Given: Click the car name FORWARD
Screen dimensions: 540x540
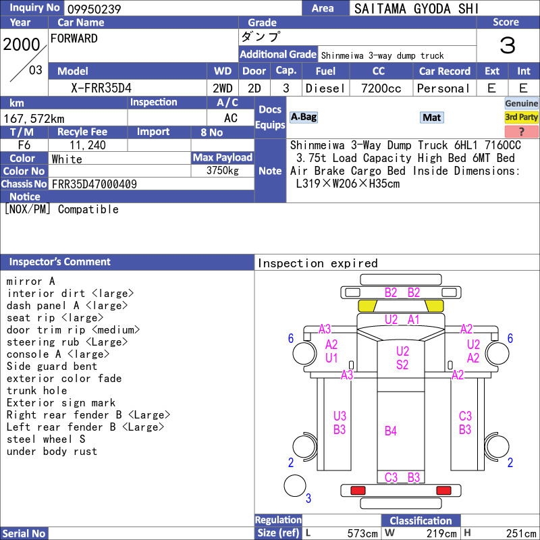Looking at the screenshot, I should (74, 38).
